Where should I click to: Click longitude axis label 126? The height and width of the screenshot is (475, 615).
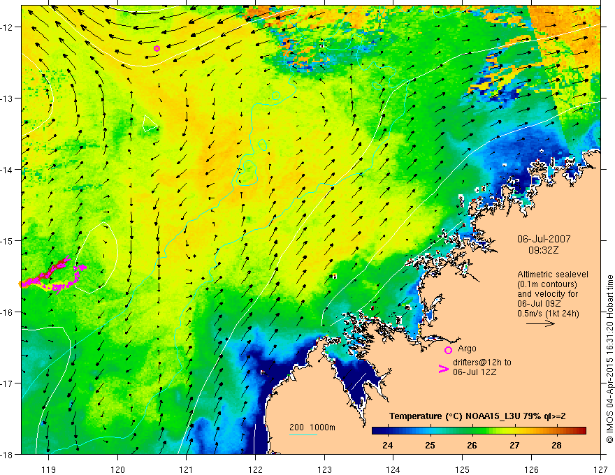coord(531,469)
